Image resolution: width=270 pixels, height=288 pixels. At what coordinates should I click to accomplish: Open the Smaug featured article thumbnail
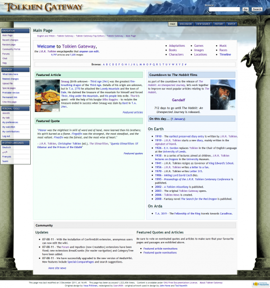coord(48,96)
